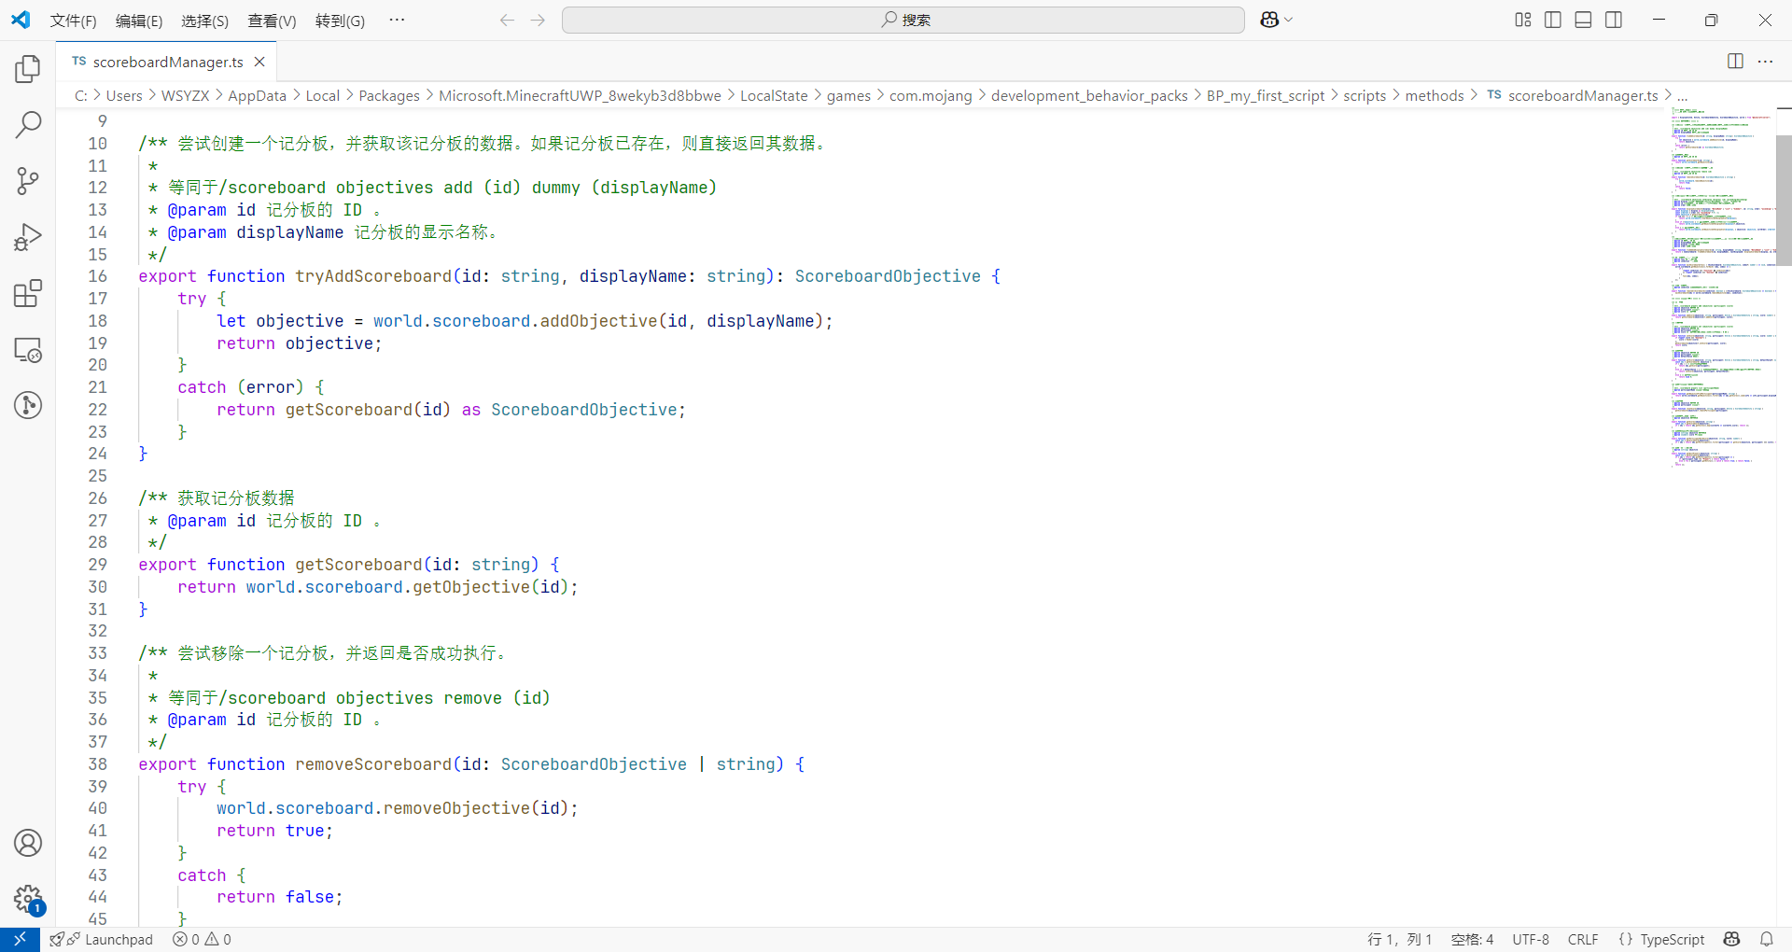This screenshot has height=952, width=1792.
Task: Open the Manage gear menu
Action: click(28, 899)
